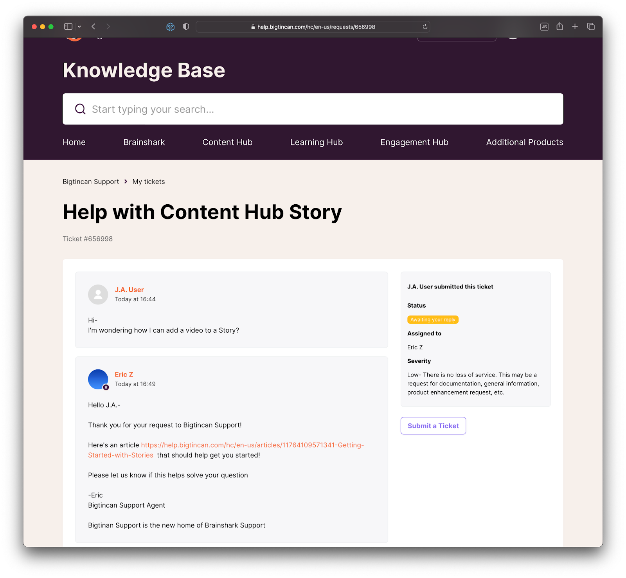This screenshot has height=578, width=626.
Task: Open Eric Z name link
Action: click(124, 375)
